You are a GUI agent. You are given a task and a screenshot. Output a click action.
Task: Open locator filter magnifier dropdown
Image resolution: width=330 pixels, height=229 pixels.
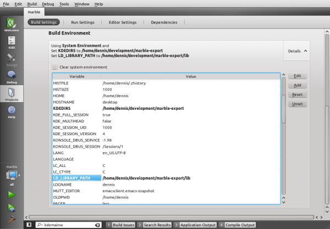(x=41, y=225)
